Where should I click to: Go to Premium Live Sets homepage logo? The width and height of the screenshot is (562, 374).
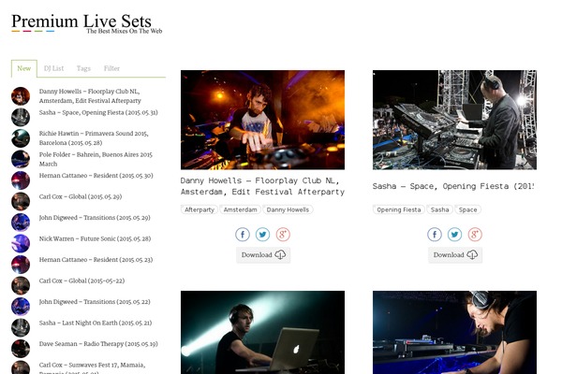pyautogui.click(x=87, y=23)
